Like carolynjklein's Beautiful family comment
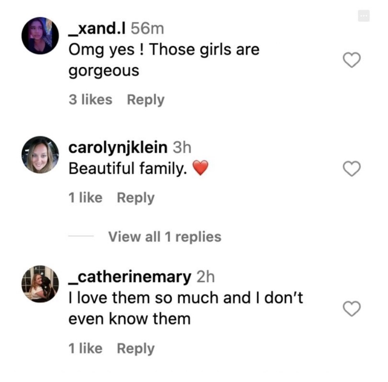 pyautogui.click(x=351, y=168)
